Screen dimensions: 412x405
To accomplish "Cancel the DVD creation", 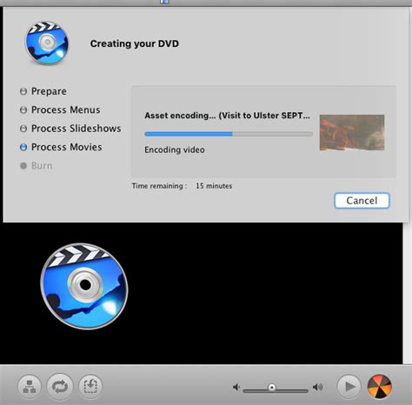I will pyautogui.click(x=362, y=201).
